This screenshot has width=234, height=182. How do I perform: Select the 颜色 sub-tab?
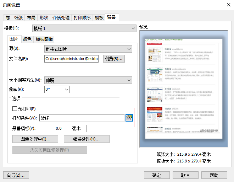tap(27, 39)
